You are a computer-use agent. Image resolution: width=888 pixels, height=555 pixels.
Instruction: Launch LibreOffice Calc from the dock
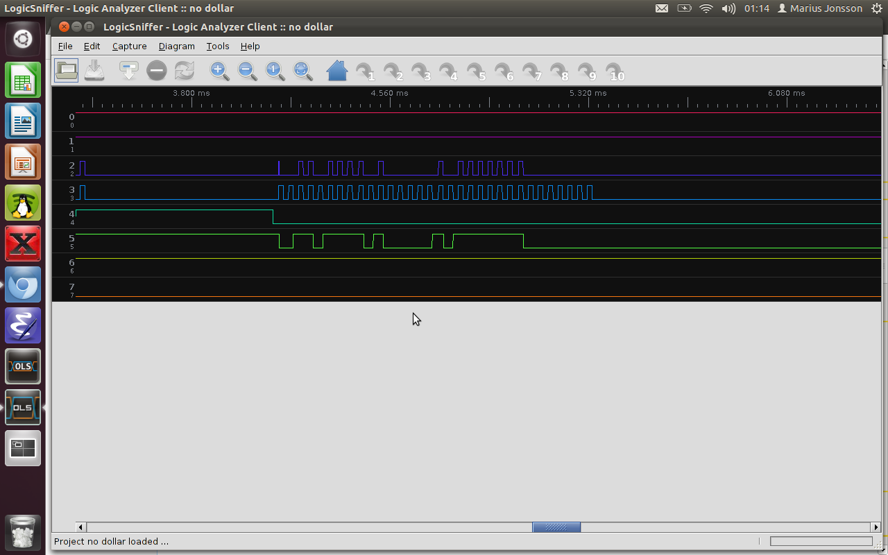pyautogui.click(x=23, y=80)
